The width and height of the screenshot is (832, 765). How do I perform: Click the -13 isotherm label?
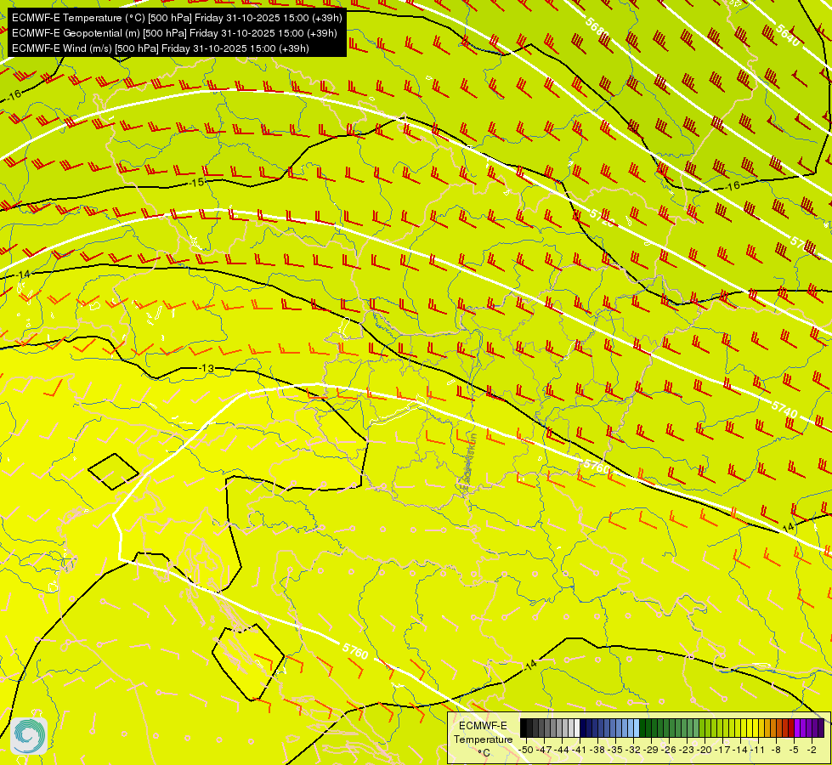click(207, 368)
